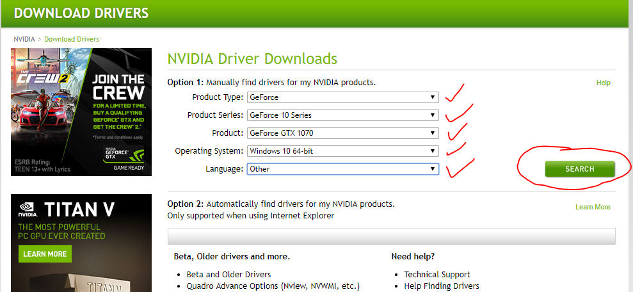Click the LEARN MORE button in Titan V ad
Viewport: 633px width, 292px height.
click(x=45, y=254)
